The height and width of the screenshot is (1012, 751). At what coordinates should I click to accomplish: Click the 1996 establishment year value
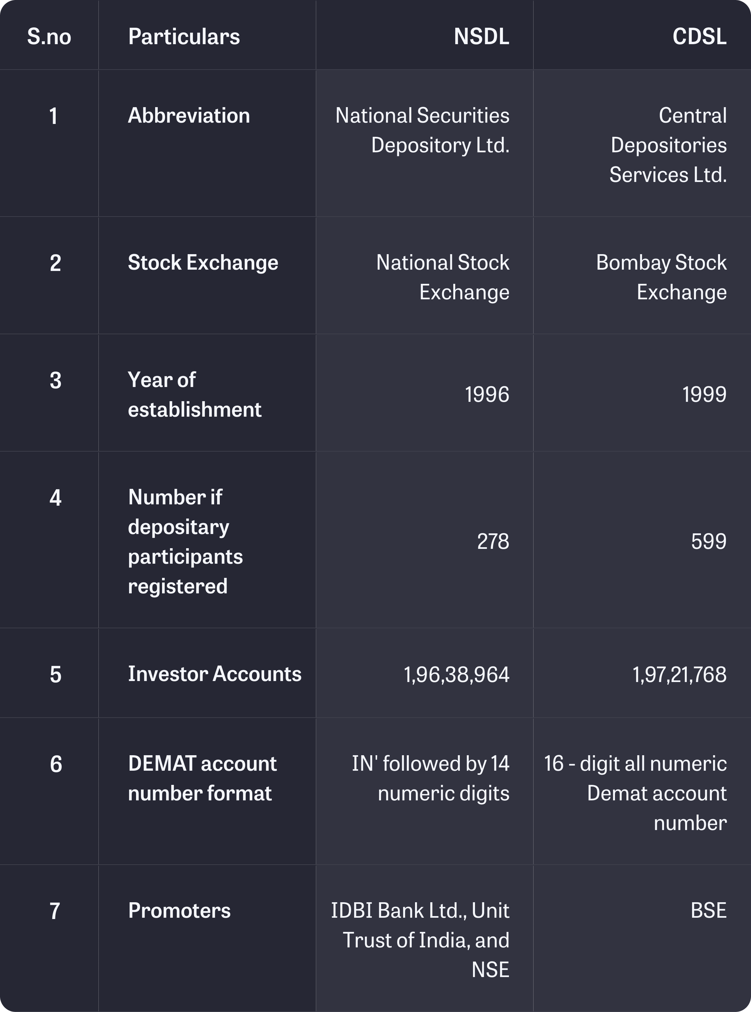pos(487,394)
